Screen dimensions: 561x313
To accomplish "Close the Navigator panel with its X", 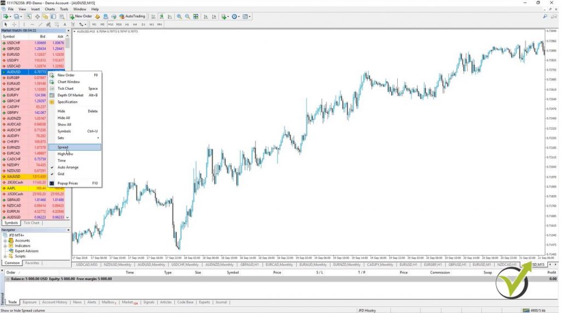I will [x=68, y=230].
